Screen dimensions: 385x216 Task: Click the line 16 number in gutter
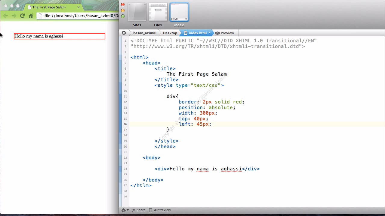(125, 124)
